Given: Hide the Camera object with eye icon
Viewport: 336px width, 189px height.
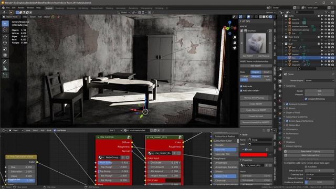Looking at the screenshot, I should [325, 23].
